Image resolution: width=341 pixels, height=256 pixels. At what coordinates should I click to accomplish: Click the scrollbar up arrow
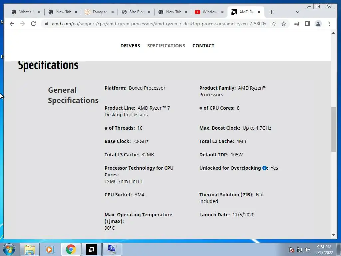[x=333, y=33]
